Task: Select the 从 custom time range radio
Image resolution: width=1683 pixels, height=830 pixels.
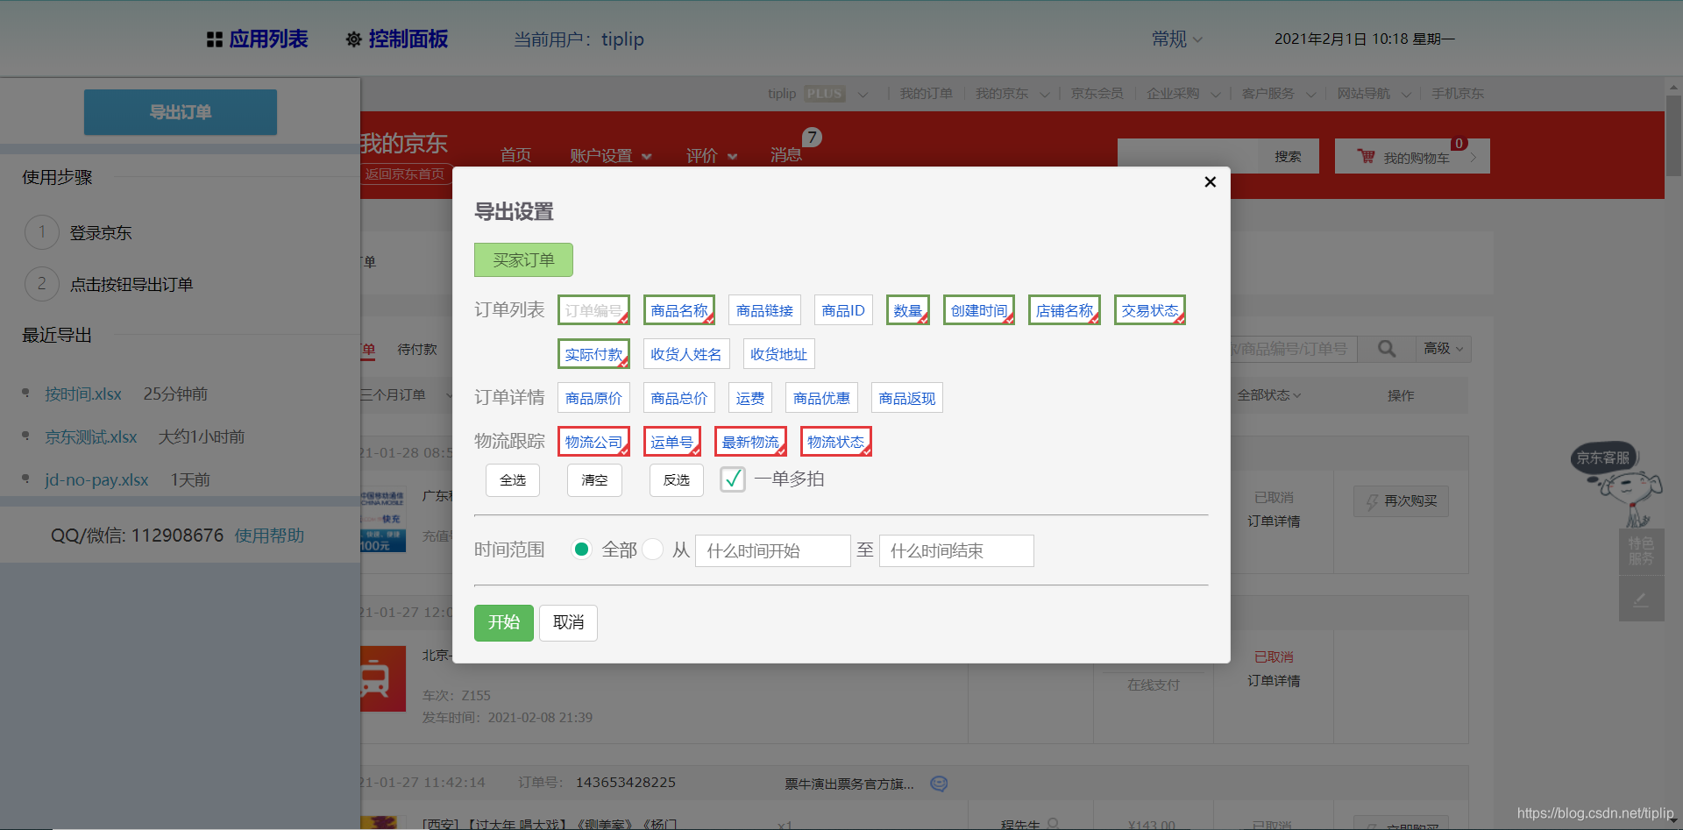Action: point(653,550)
